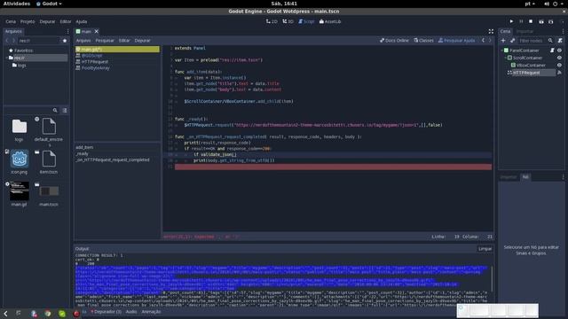The width and height of the screenshot is (568, 319).
Task: Open the Projeto menu
Action: point(28,21)
